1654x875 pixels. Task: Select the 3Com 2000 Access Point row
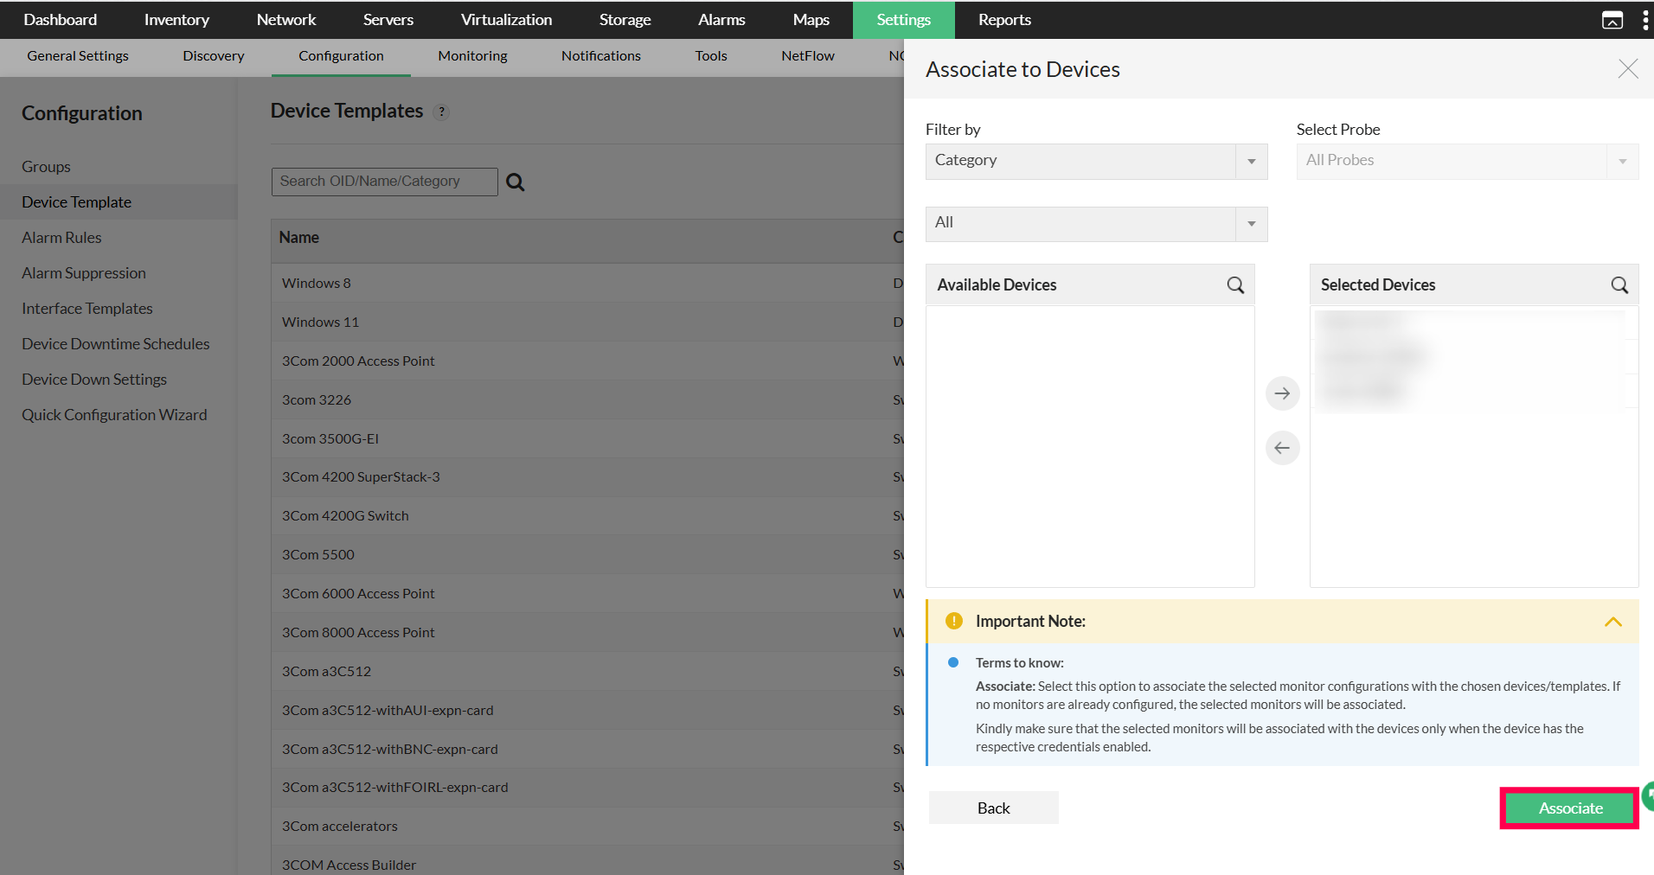click(587, 361)
